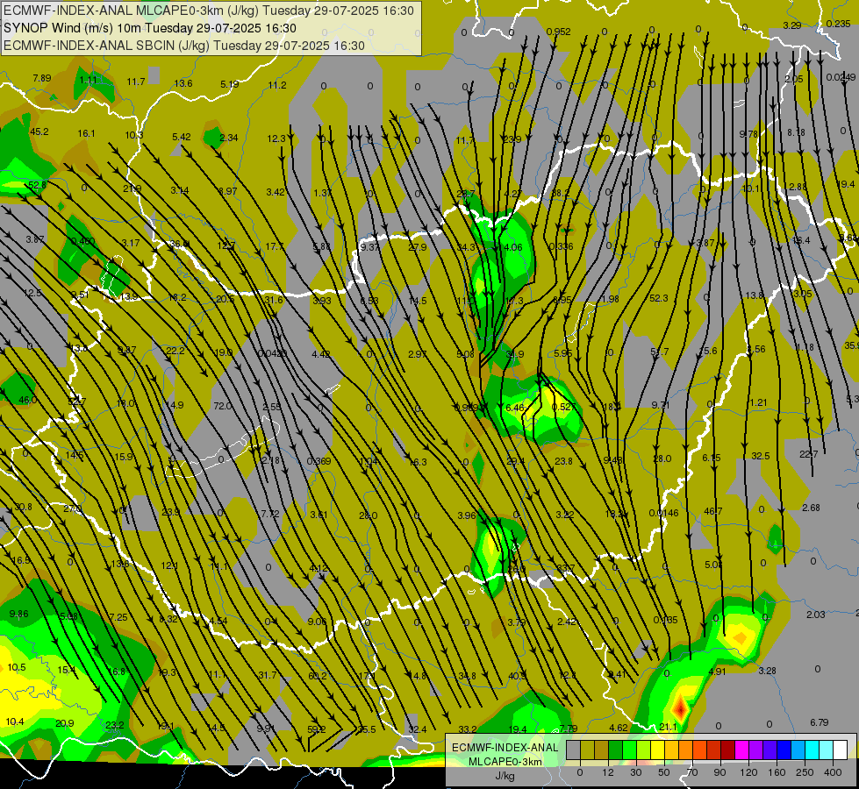
Task: Select the legend MLCAPE0-3km label
Action: pos(505,762)
